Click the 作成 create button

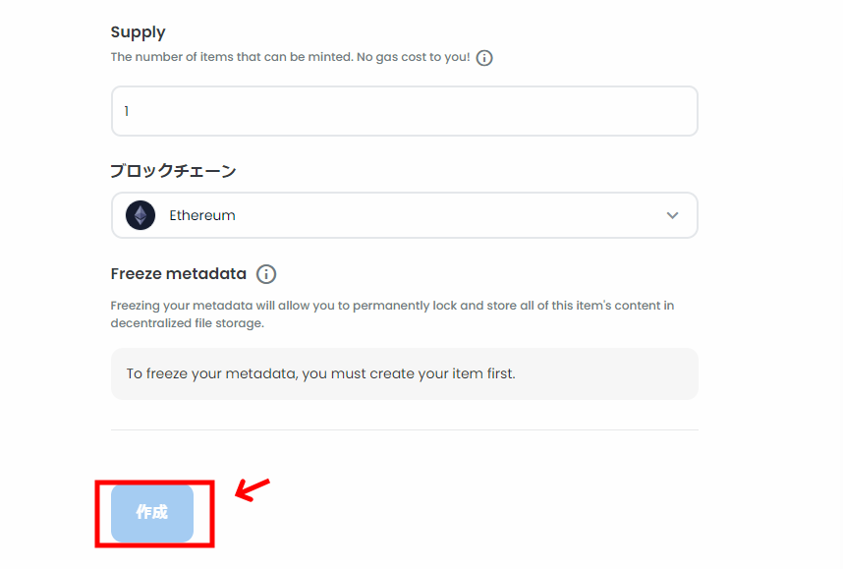click(x=152, y=513)
